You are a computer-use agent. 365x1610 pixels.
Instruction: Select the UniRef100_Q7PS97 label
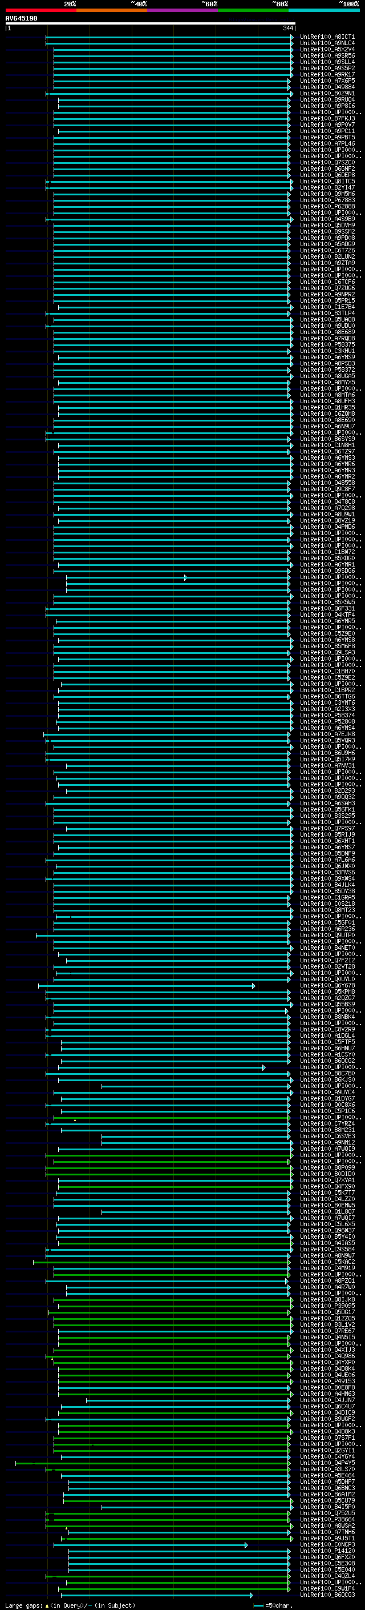[x=327, y=829]
